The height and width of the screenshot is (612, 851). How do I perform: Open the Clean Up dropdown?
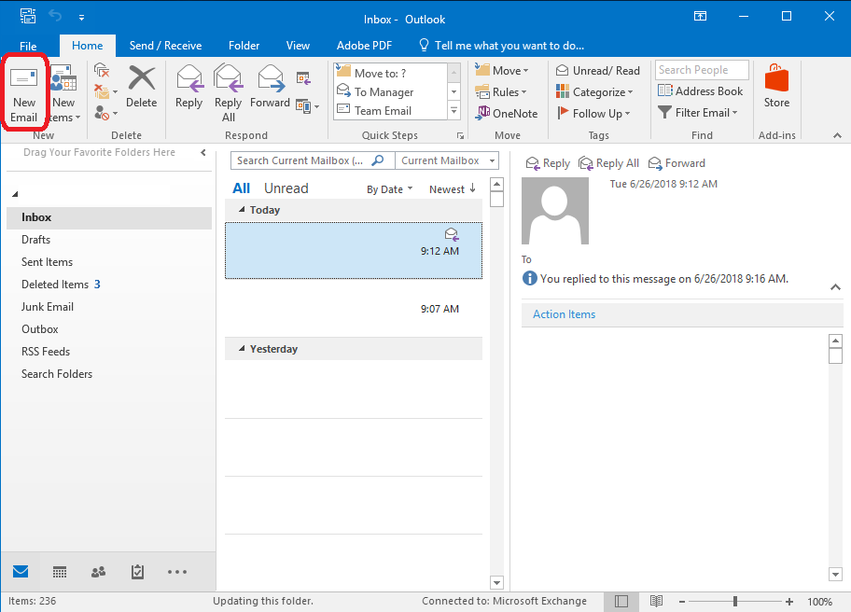pos(105,91)
